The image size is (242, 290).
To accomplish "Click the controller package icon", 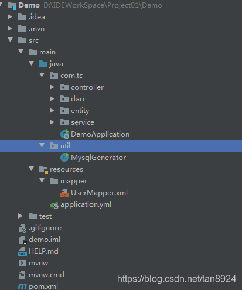I will pyautogui.click(x=64, y=87).
